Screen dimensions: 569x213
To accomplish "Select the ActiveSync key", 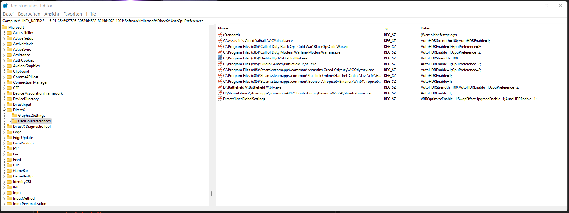I will click(22, 49).
